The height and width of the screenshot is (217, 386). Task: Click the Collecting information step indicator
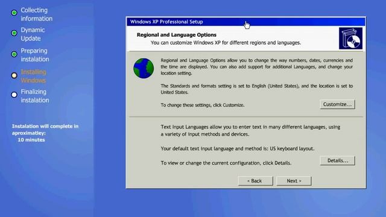click(x=14, y=13)
